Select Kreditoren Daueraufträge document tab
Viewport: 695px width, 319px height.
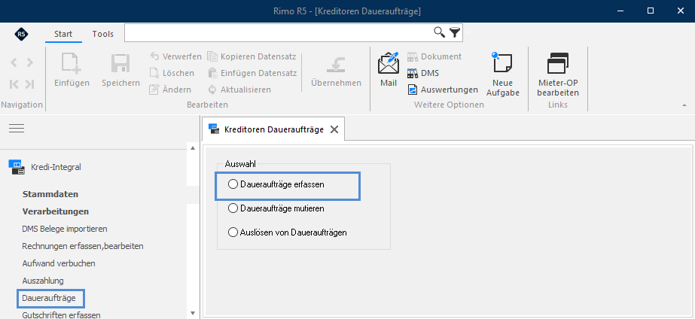pos(274,129)
